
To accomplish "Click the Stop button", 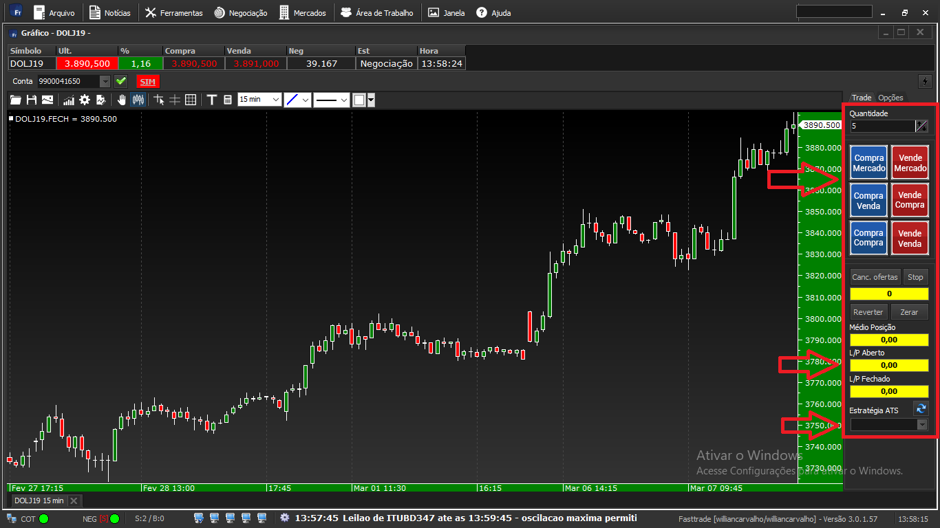I will tap(915, 277).
